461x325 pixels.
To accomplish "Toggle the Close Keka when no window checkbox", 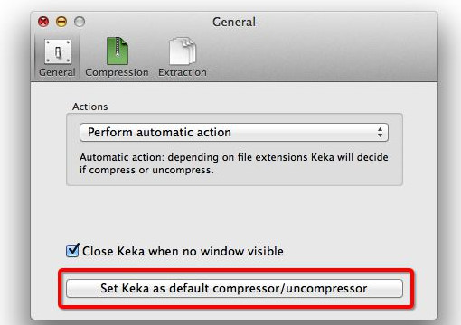I will (x=72, y=250).
